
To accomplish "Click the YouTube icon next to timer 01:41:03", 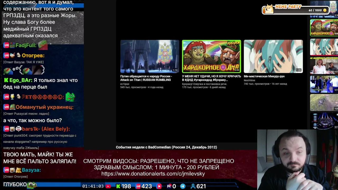I will point(108,186).
